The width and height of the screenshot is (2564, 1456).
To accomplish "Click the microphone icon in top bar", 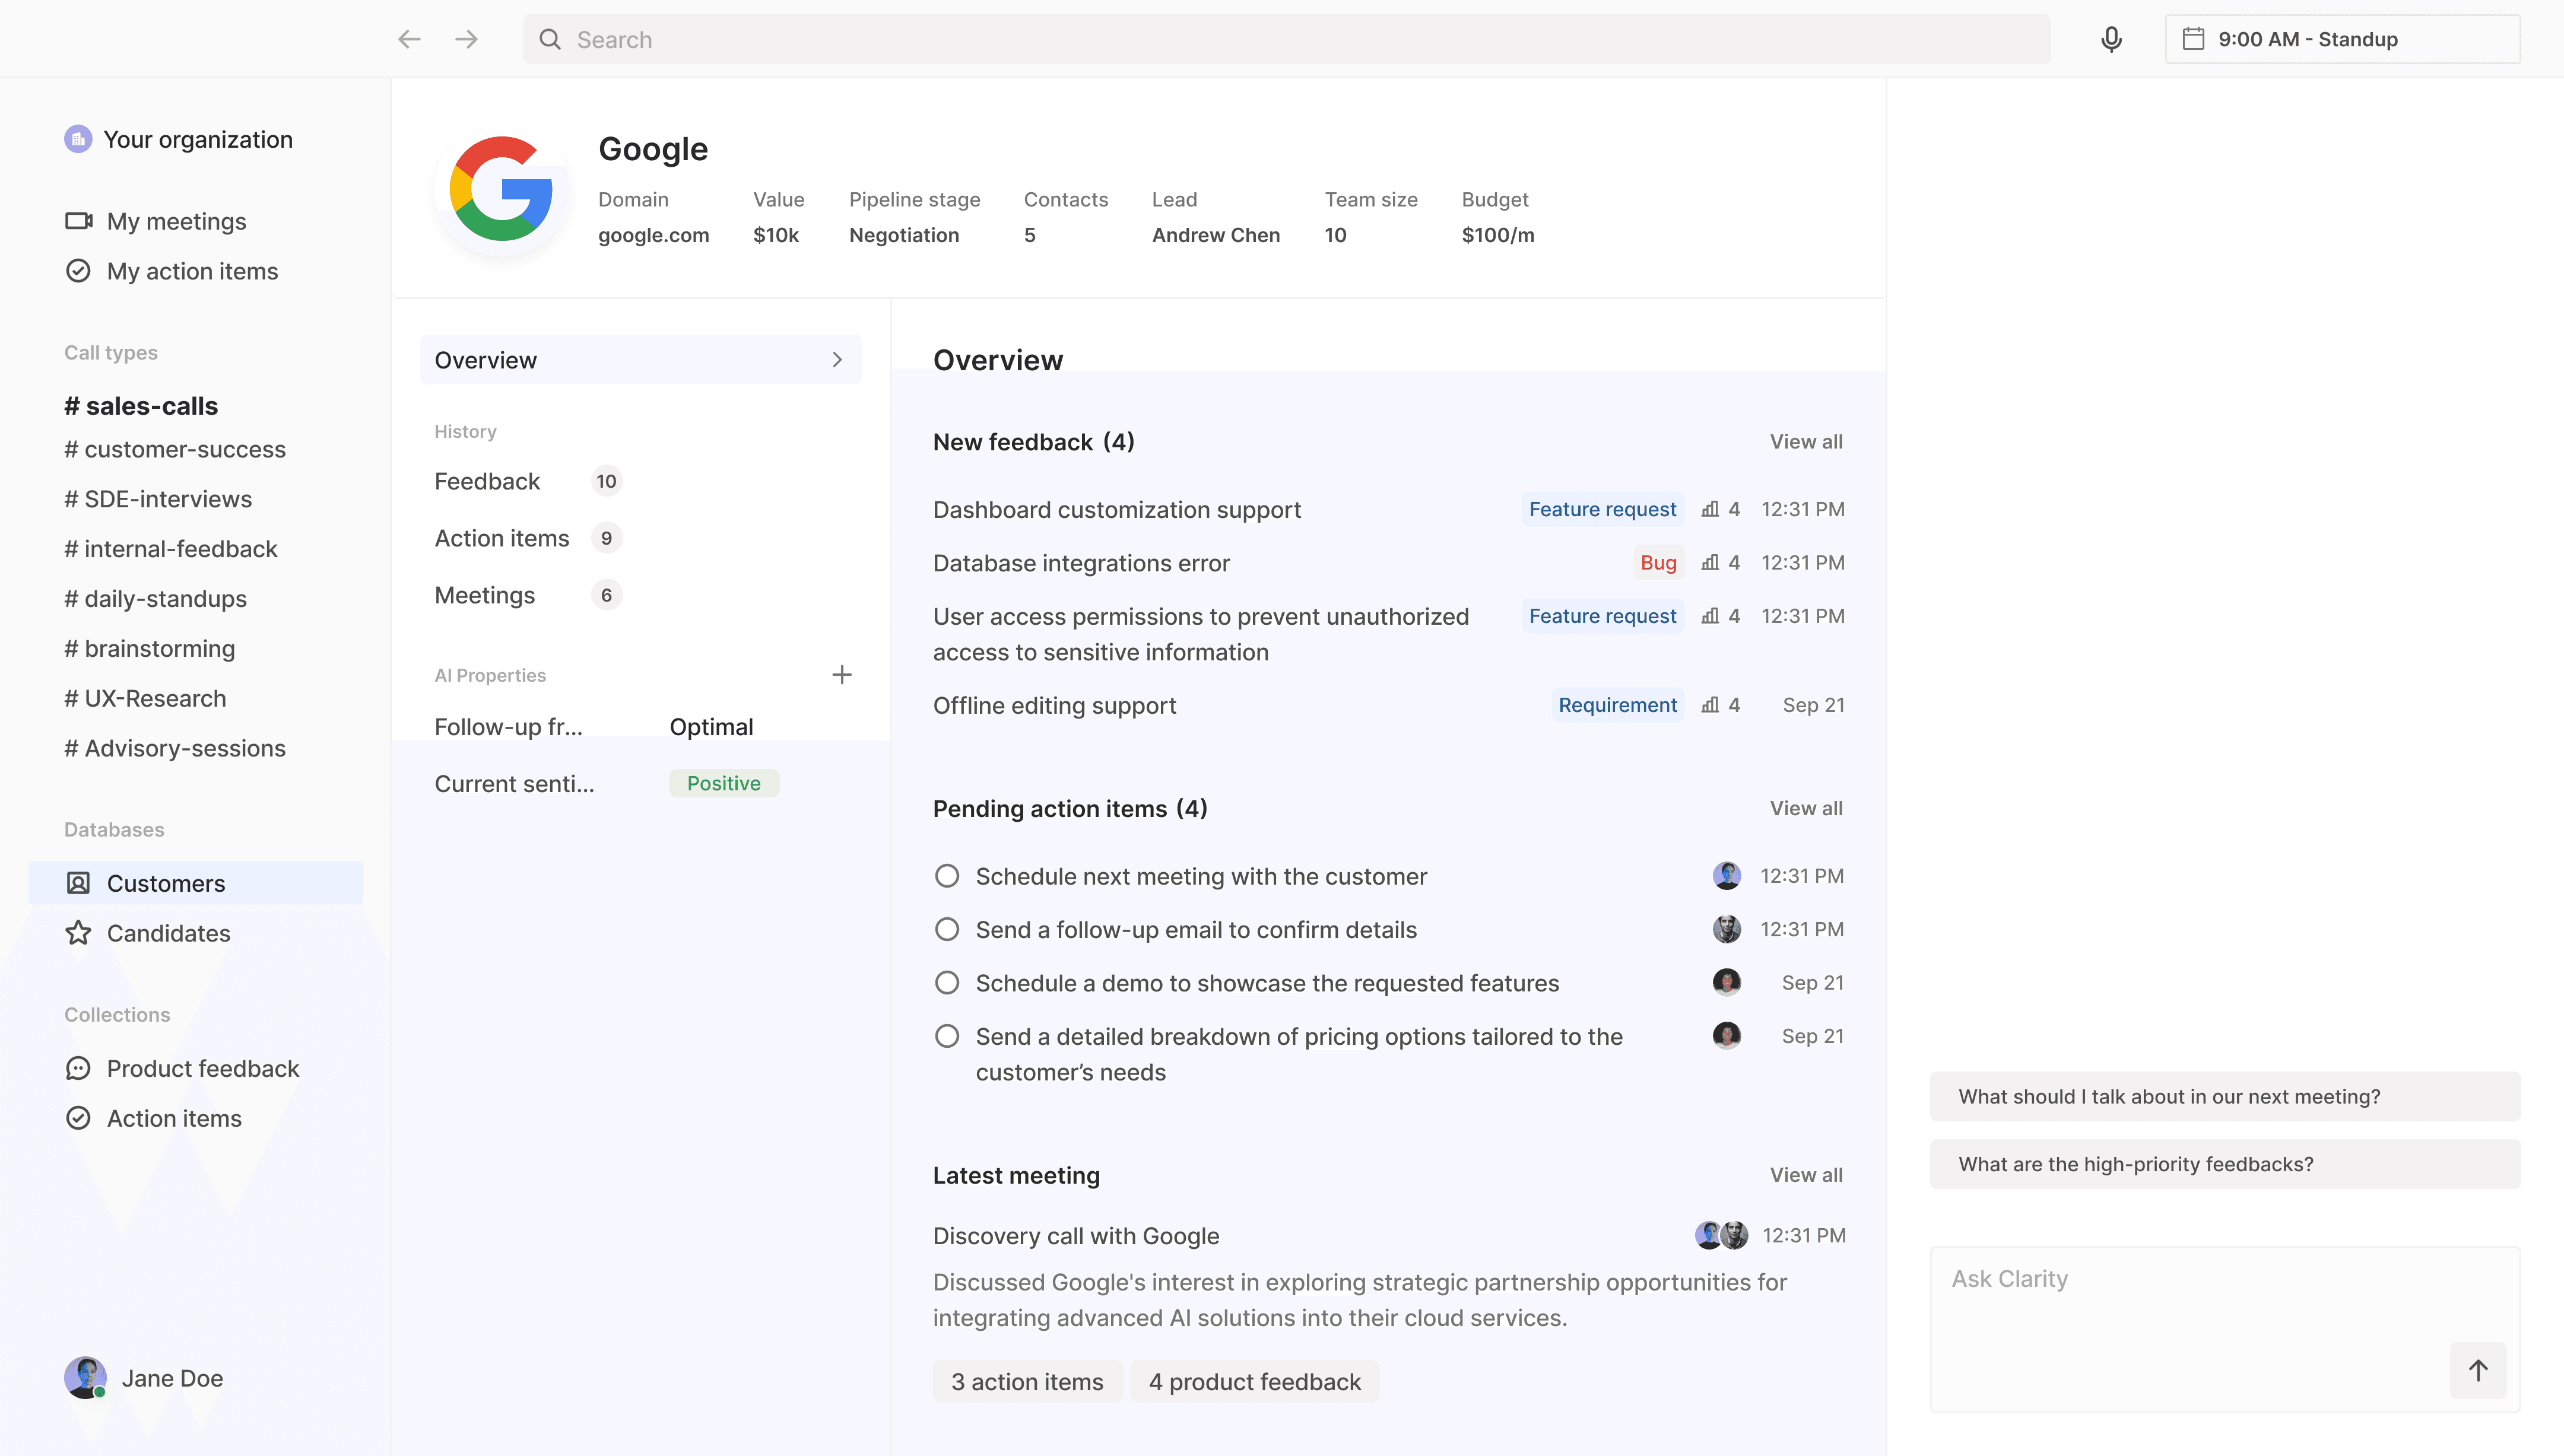I will [2111, 39].
